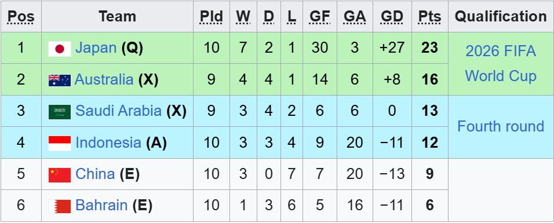Open the China team link
The image size is (554, 223).
95,174
